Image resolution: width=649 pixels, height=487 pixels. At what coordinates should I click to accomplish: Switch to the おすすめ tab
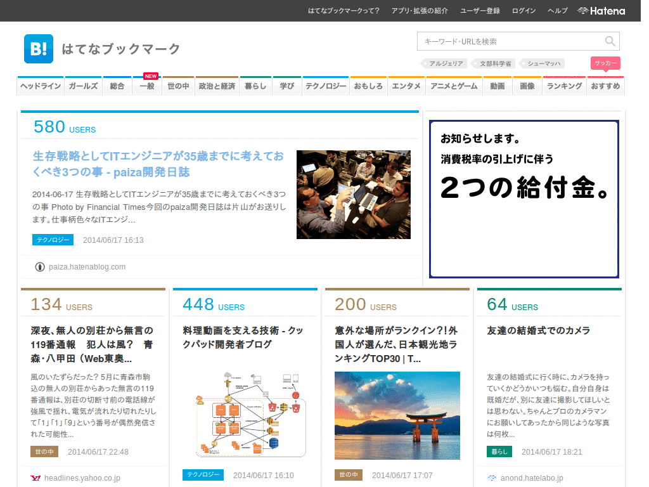point(605,86)
